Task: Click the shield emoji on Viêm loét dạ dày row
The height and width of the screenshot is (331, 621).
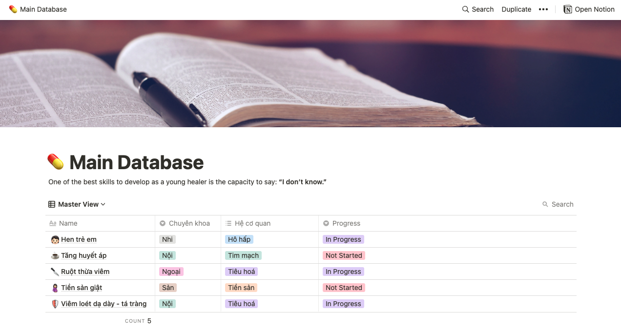Action: pos(55,303)
